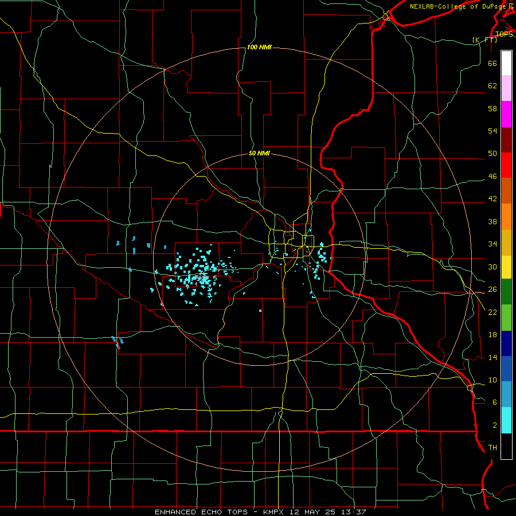Select the cyan legend swatch
Screen dimensions: 516x516
coord(506,420)
